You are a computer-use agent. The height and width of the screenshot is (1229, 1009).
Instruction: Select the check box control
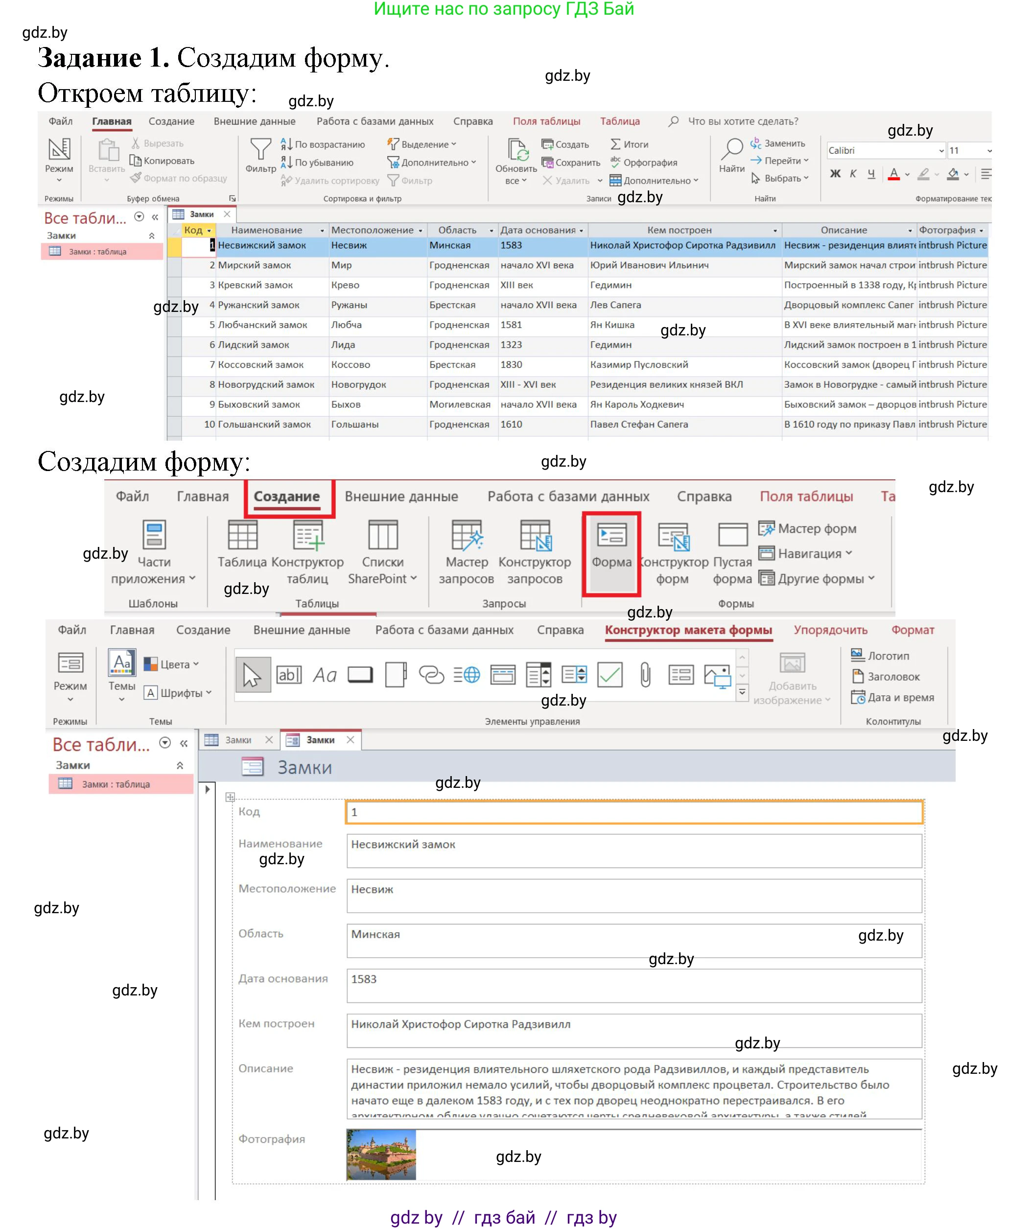coord(610,675)
